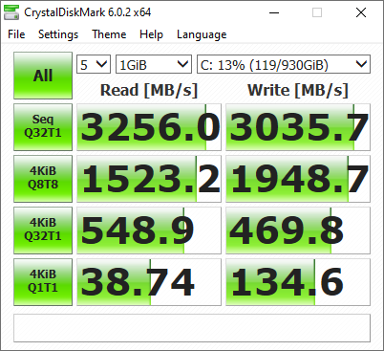Run all benchmarks with the All button
Viewport: 384px width, 351px height.
click(x=43, y=76)
